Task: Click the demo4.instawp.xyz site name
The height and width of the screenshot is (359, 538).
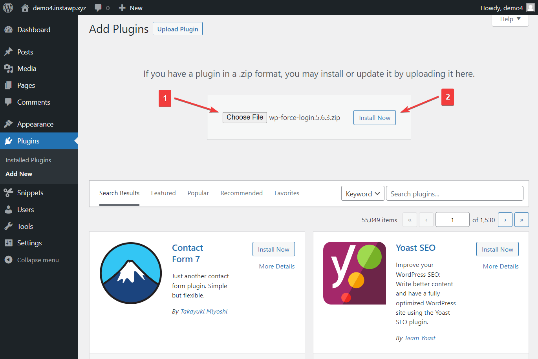Action: pos(59,8)
